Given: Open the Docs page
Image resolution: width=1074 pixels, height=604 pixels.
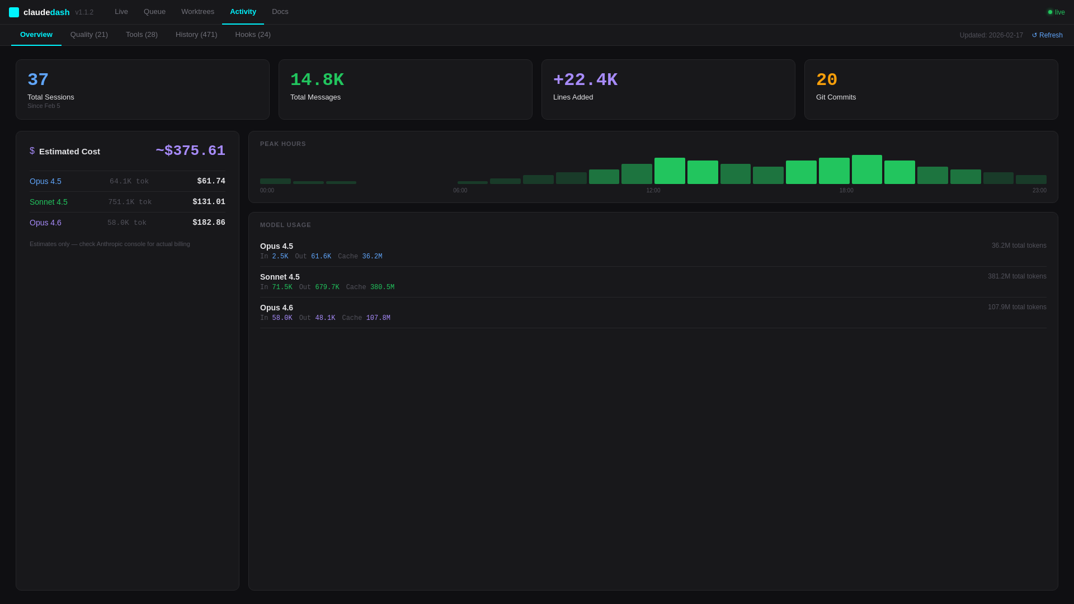Looking at the screenshot, I should (280, 12).
